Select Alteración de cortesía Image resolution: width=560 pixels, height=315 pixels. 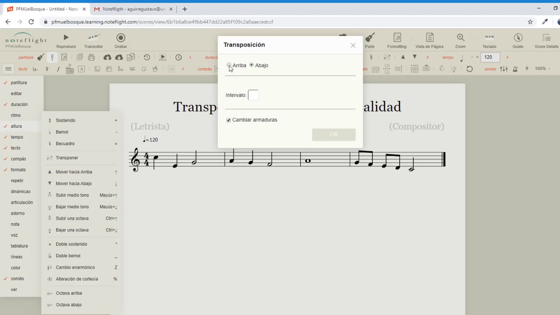(82, 279)
